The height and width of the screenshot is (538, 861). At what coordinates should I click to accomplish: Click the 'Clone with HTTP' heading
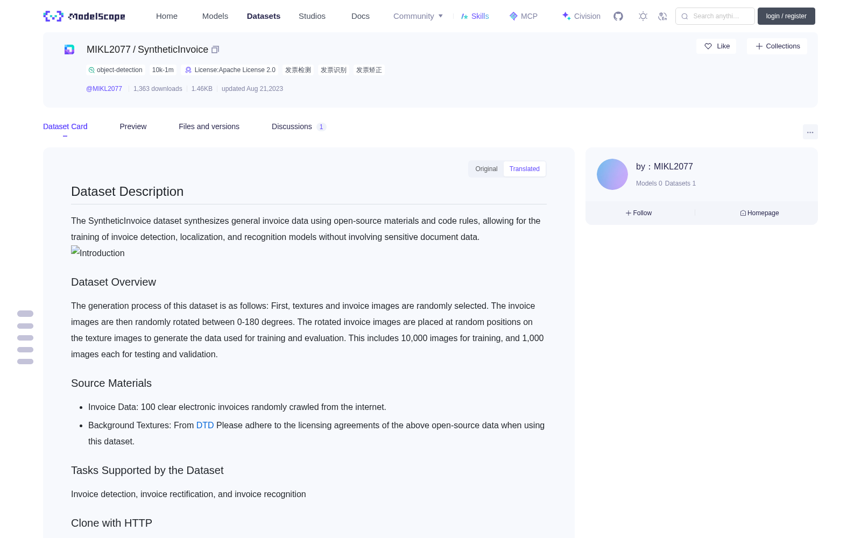(111, 523)
